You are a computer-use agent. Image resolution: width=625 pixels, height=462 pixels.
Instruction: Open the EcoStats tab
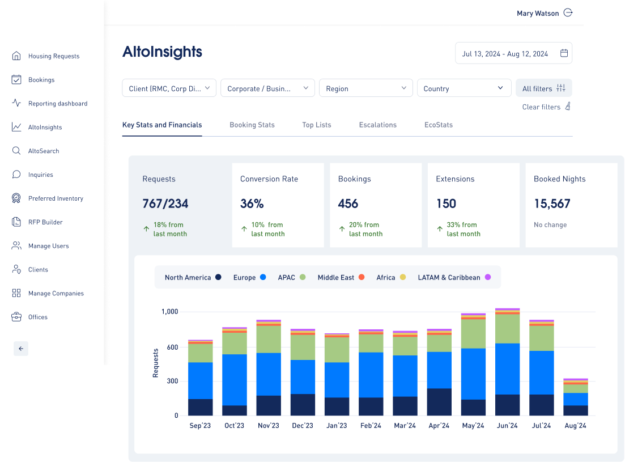pyautogui.click(x=439, y=125)
